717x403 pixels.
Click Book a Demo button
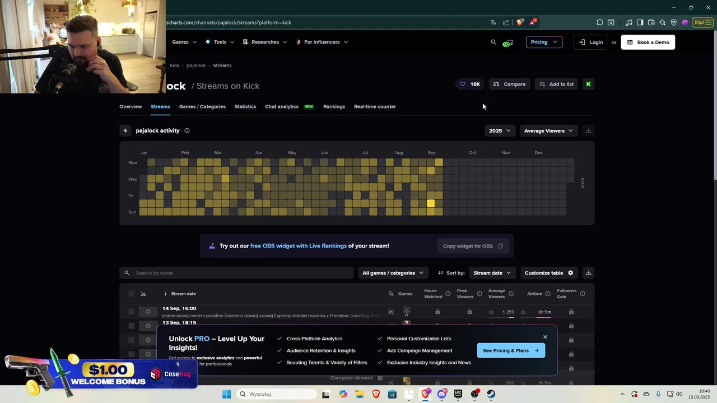[648, 42]
